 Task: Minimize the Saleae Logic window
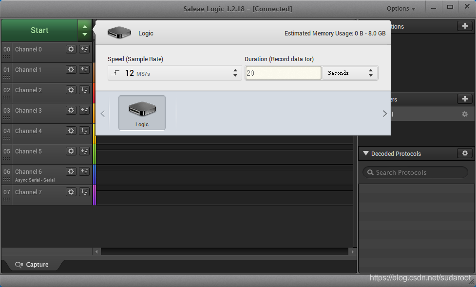434,8
